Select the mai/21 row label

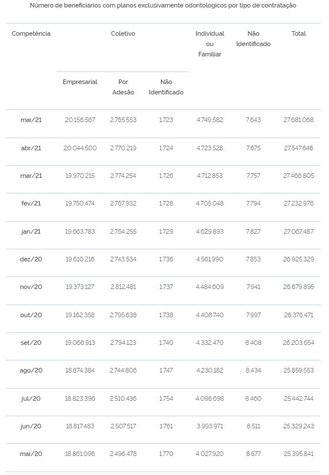click(x=31, y=120)
